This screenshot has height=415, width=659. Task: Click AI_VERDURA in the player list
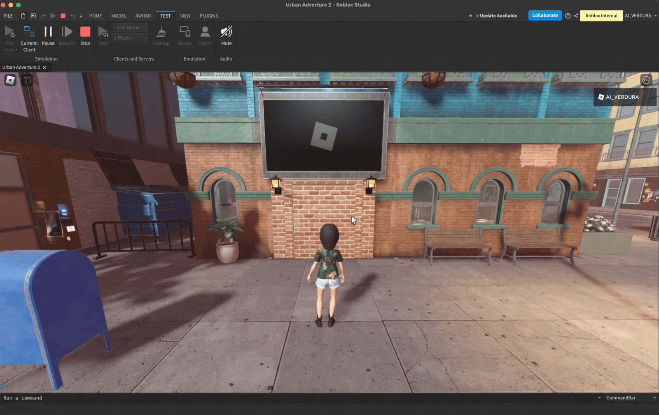pos(625,97)
